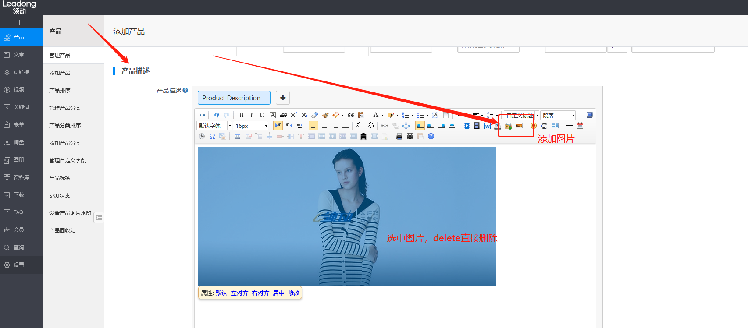Screen dimensions: 748x328
Task: Select the Product Description tab
Action: pyautogui.click(x=234, y=98)
